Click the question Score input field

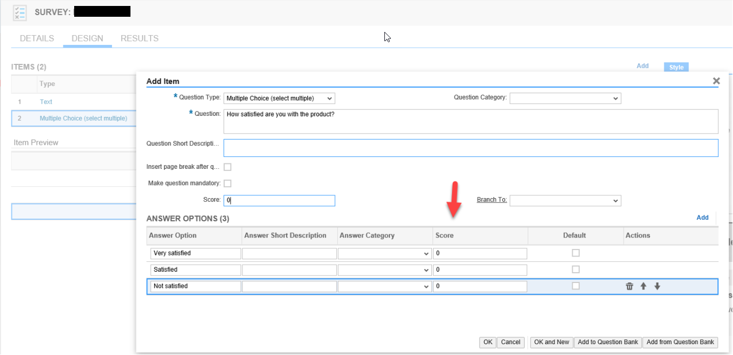coord(279,200)
